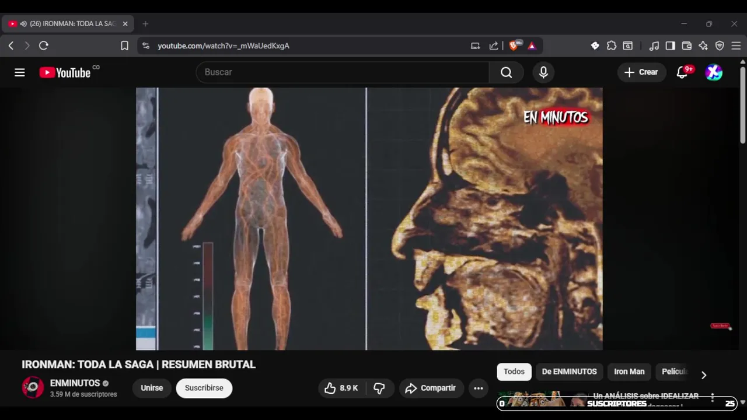Start voice search with the microphone
Screen dimensions: 747x420
tap(543, 72)
